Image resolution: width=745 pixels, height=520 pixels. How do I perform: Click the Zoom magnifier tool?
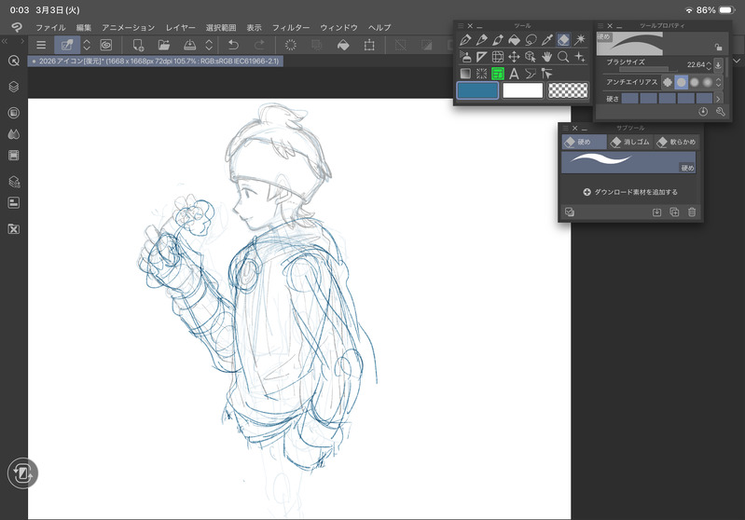click(563, 57)
